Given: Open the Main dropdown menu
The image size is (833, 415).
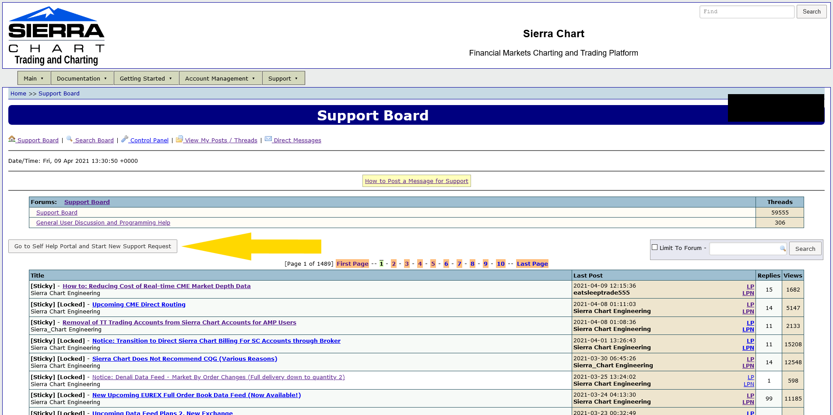Looking at the screenshot, I should tap(34, 78).
